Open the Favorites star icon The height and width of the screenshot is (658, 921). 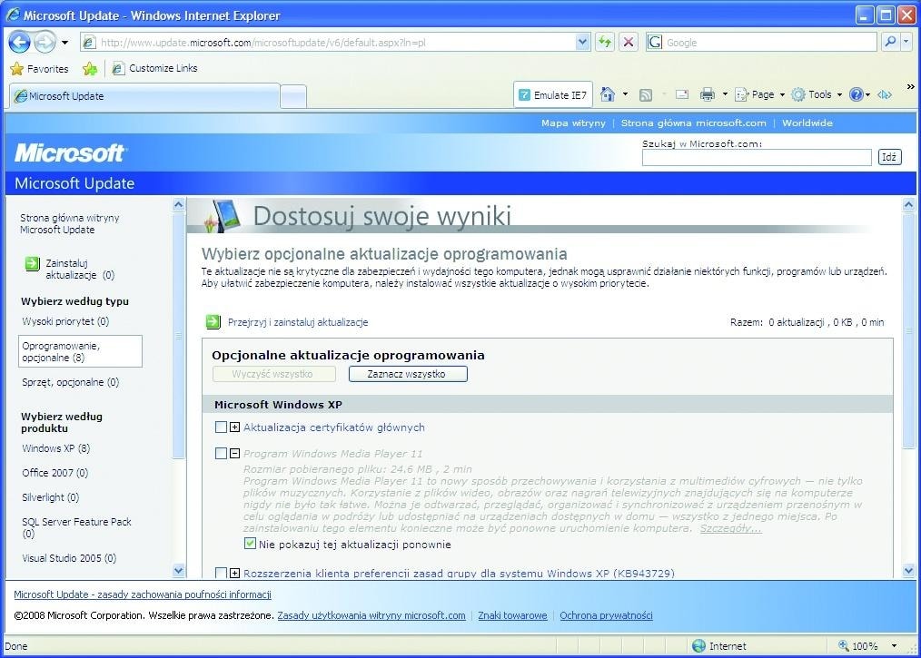[17, 68]
